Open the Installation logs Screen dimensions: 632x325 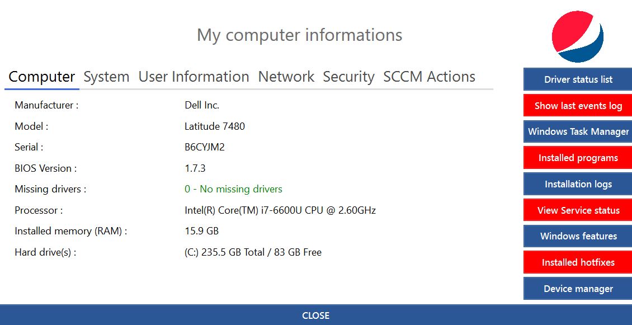click(577, 183)
